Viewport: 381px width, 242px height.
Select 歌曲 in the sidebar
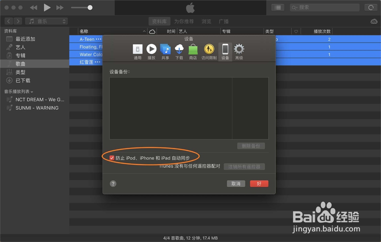pyautogui.click(x=35, y=64)
